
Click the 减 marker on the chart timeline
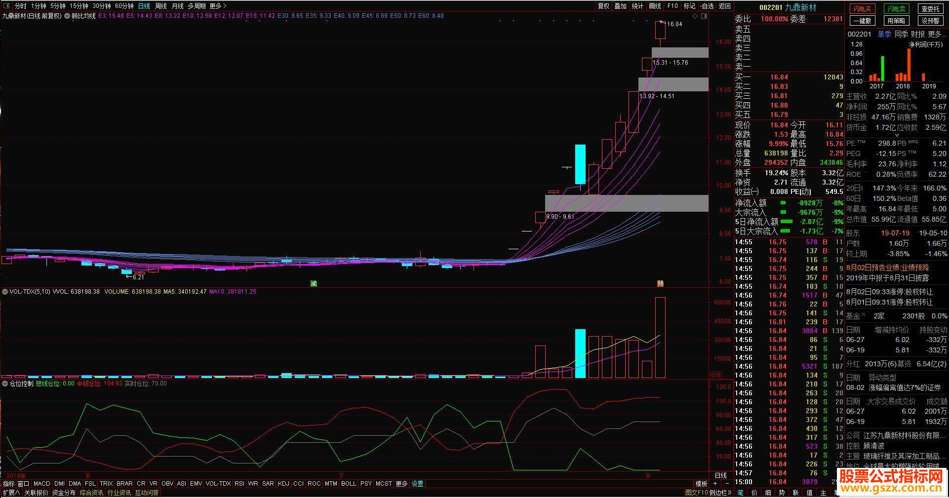click(x=314, y=283)
